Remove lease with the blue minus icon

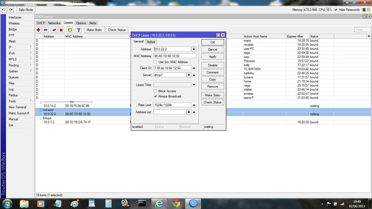46,30
